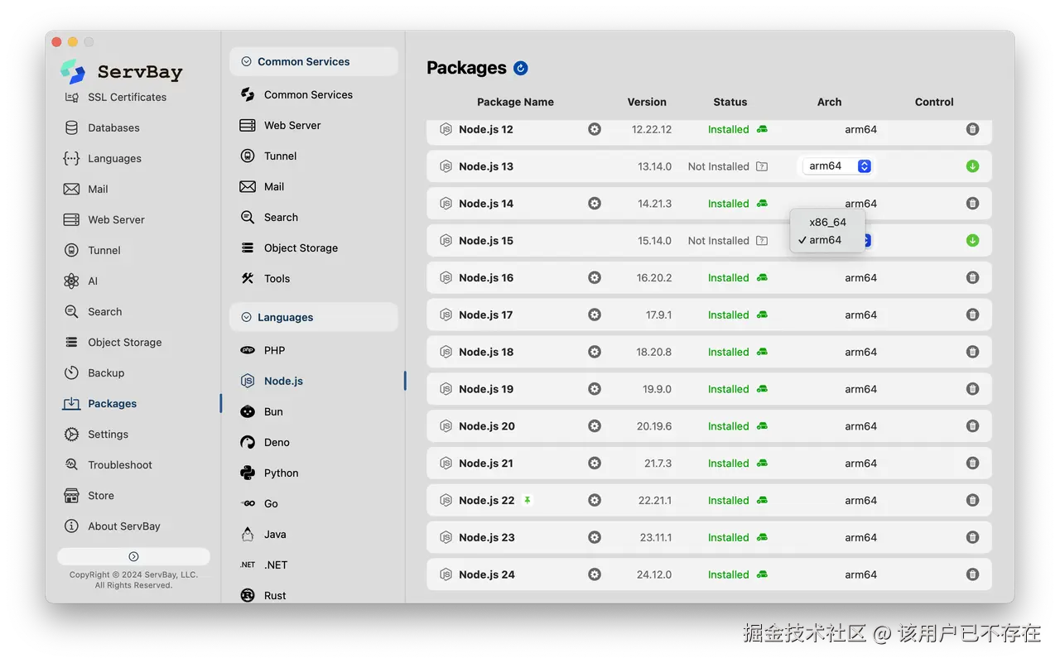Open settings gear for Node.js 16
Screen dimensions: 1060x663
click(x=595, y=278)
